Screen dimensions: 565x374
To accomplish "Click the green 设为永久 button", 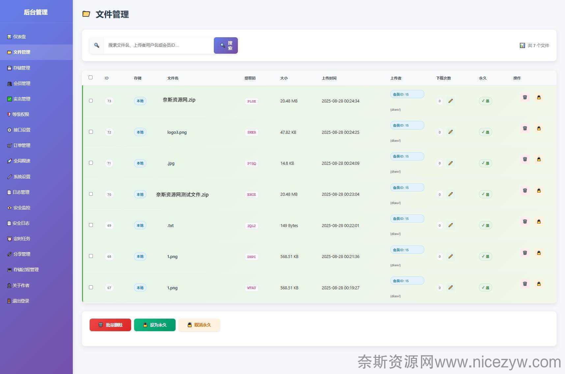I will pos(155,325).
